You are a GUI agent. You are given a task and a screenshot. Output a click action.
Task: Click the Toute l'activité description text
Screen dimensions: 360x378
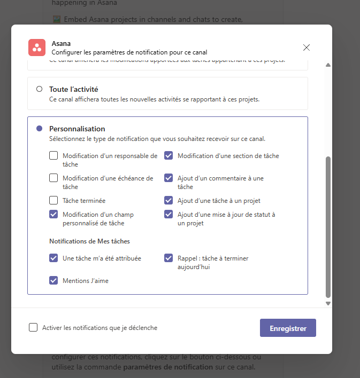(155, 99)
